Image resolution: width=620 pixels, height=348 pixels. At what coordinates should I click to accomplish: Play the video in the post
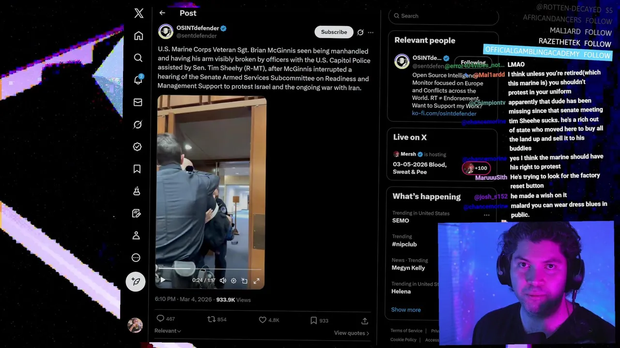(163, 280)
